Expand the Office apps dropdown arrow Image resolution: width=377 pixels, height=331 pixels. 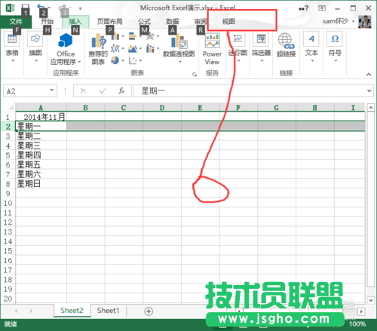pos(79,62)
